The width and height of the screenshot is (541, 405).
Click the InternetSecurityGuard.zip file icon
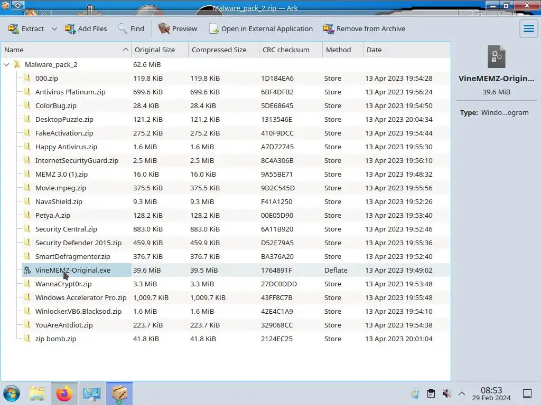click(x=27, y=160)
